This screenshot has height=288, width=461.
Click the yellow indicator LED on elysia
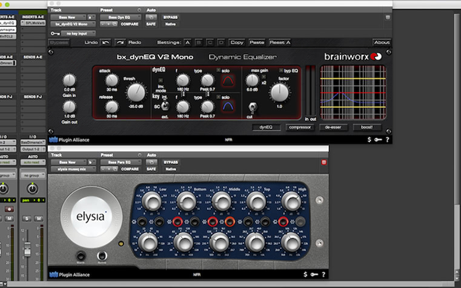(x=121, y=244)
